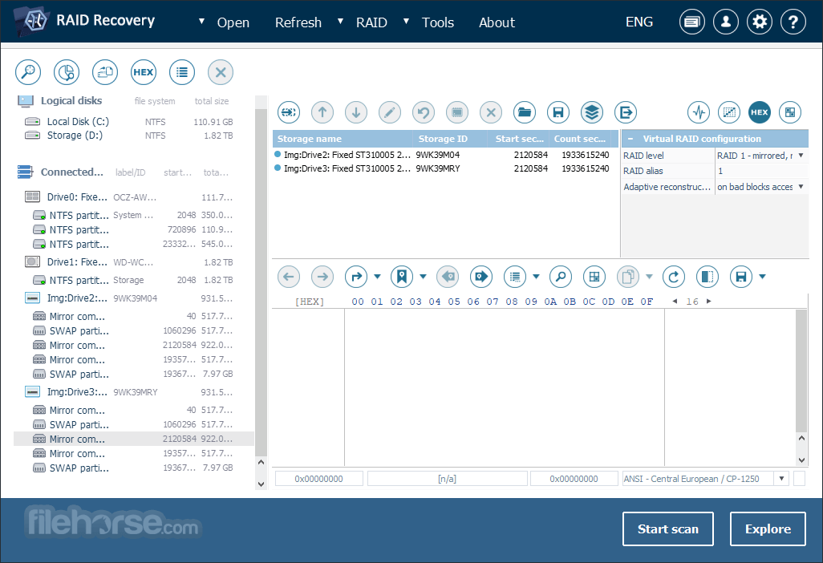Click the search magnifier in hex viewer toolbar
The image size is (823, 563).
tap(561, 277)
